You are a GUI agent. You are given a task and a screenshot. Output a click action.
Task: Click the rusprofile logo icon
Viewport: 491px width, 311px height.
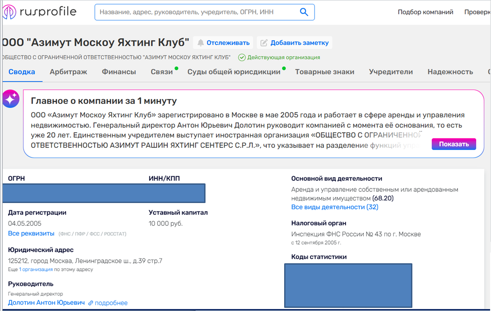point(9,12)
